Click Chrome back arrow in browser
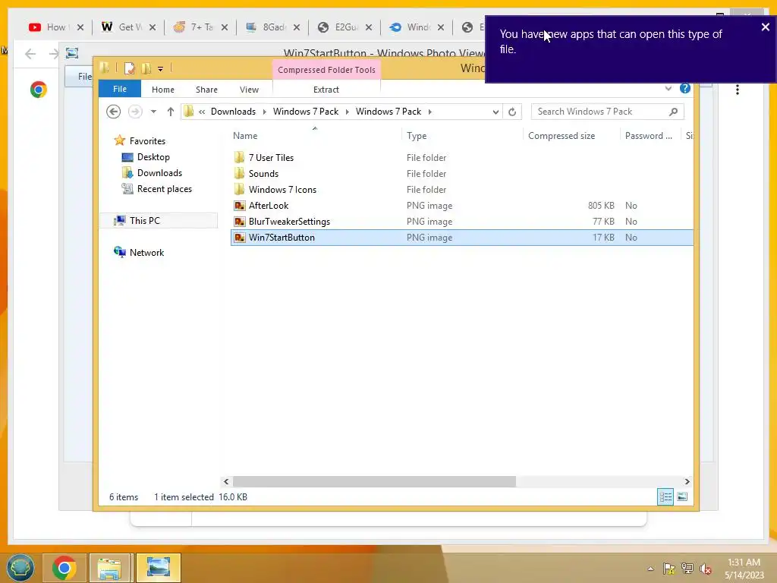This screenshot has height=583, width=777. coord(30,54)
